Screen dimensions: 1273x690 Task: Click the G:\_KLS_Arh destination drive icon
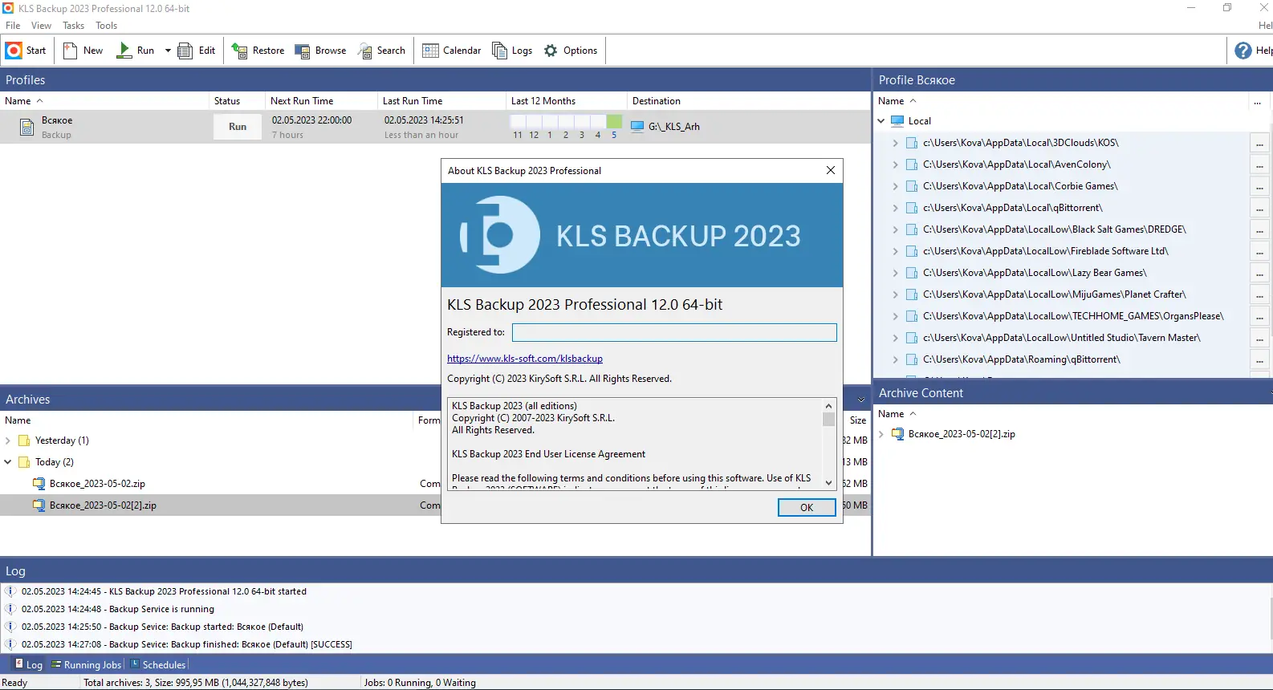pos(637,126)
